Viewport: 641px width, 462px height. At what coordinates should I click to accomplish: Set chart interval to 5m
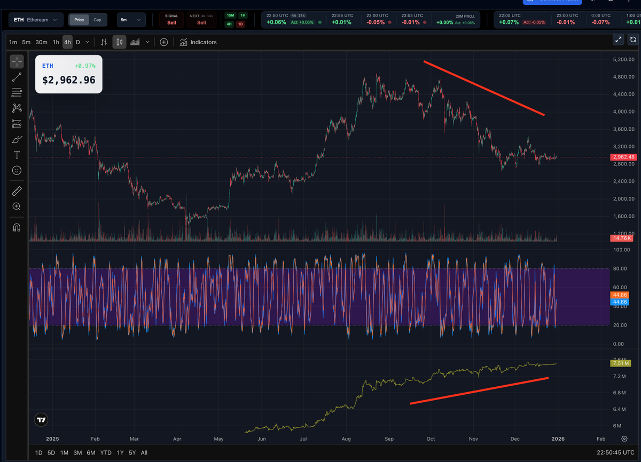pyautogui.click(x=27, y=42)
